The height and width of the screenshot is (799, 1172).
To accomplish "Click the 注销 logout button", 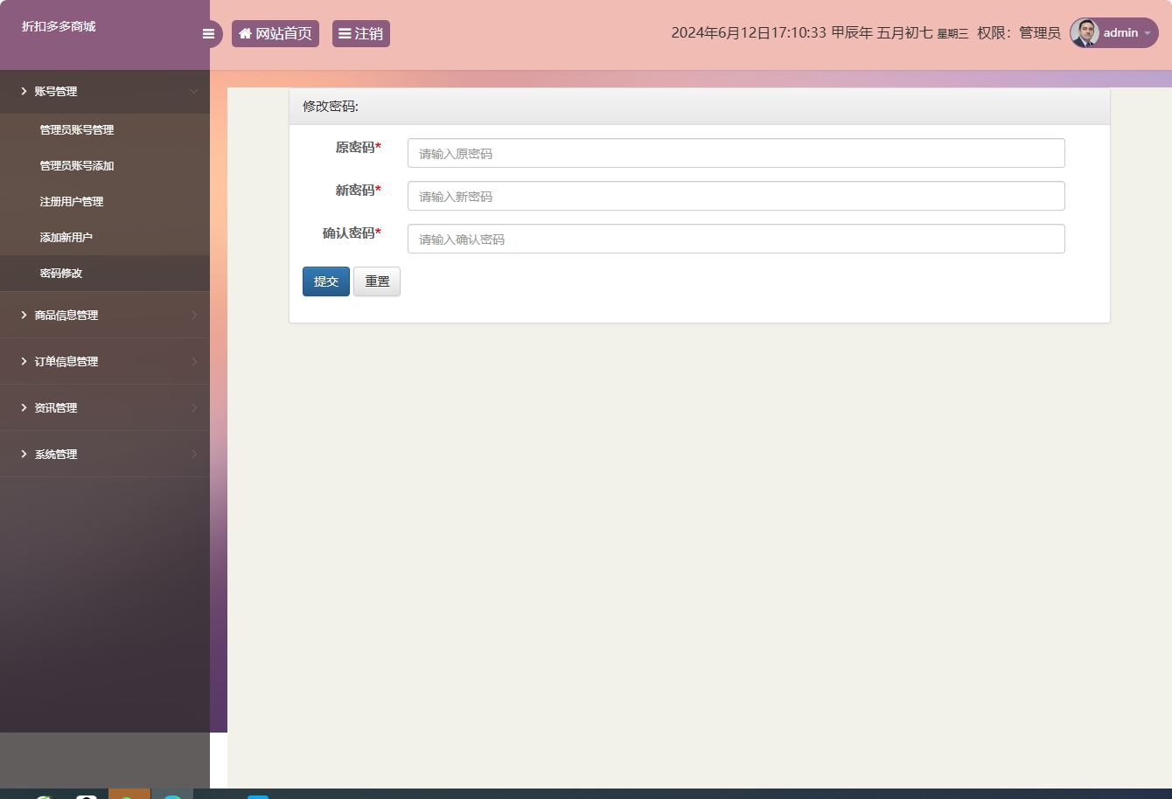I will 361,33.
